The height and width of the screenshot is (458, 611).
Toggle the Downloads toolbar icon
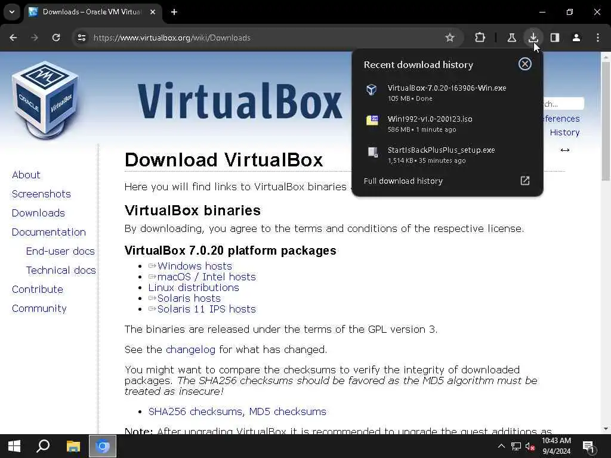click(533, 38)
